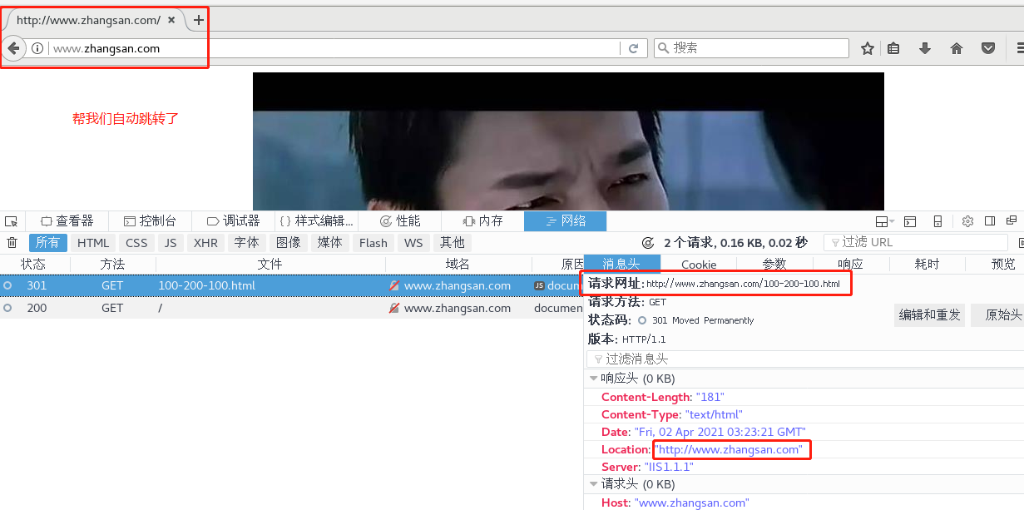1024x510 pixels.
Task: Open the hamburger menu in Firefox toolbar
Action: click(1019, 48)
